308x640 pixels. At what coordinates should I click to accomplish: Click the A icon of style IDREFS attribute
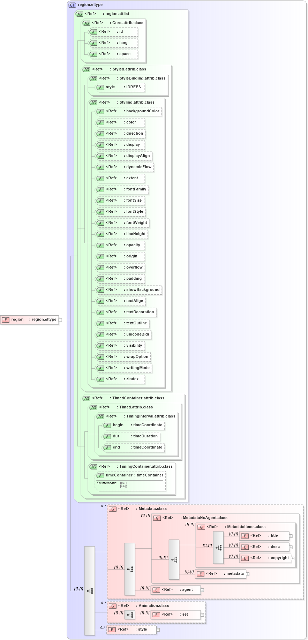[100, 88]
